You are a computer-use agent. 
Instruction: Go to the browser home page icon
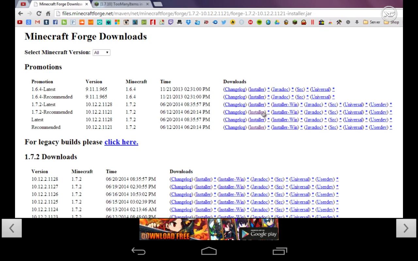(x=48, y=13)
